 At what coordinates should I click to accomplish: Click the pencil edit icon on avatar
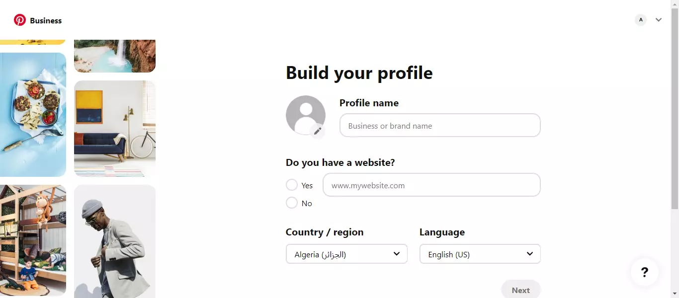[318, 131]
